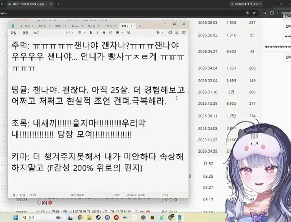Tick the checkbox for post 927622
This screenshot has width=291, height=222.
coord(3,200)
